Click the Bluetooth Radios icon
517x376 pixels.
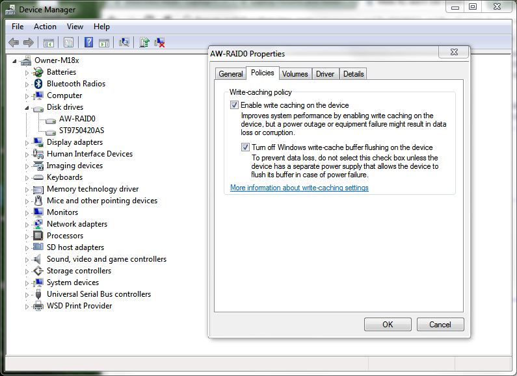pyautogui.click(x=38, y=84)
